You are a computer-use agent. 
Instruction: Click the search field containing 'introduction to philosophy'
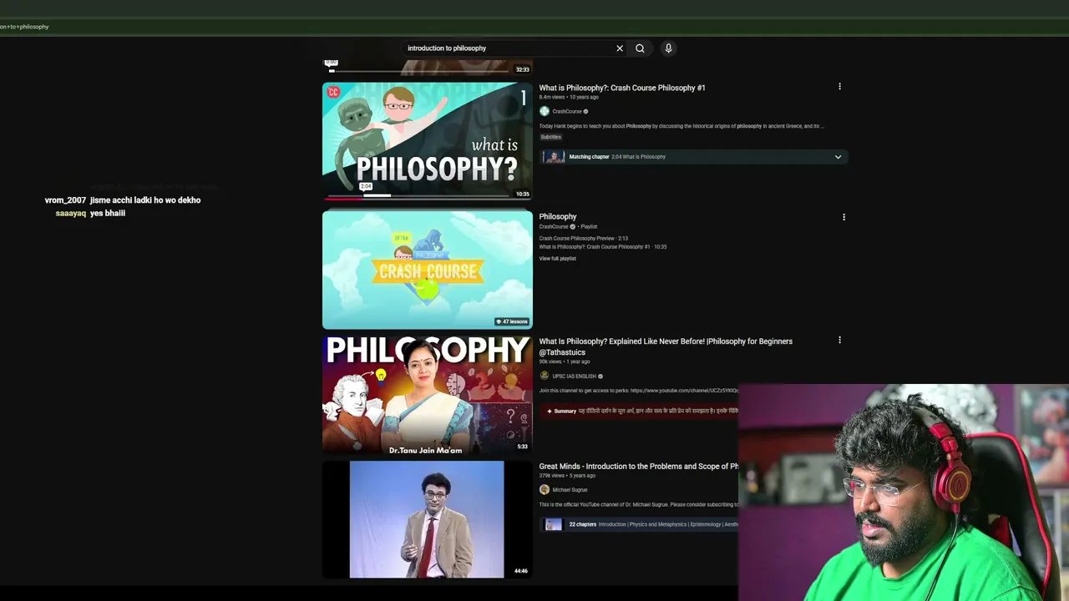[x=508, y=48]
